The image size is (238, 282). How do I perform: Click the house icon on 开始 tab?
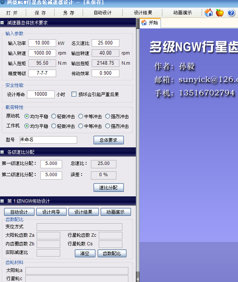144,23
